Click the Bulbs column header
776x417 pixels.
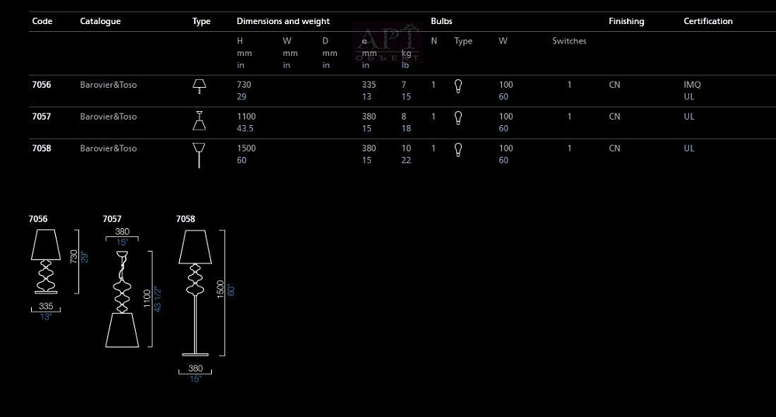pyautogui.click(x=442, y=22)
